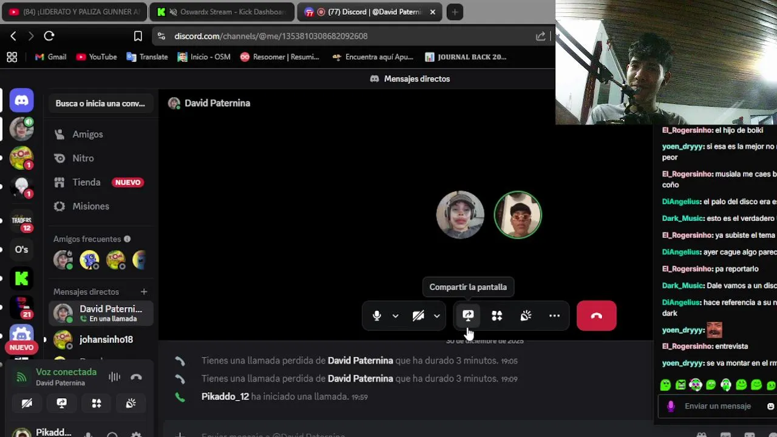Image resolution: width=777 pixels, height=437 pixels.
Task: Open johansinho18 direct message row
Action: [101, 340]
